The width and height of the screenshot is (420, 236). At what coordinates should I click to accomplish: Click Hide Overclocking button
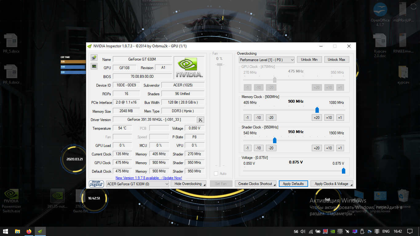pos(188,184)
